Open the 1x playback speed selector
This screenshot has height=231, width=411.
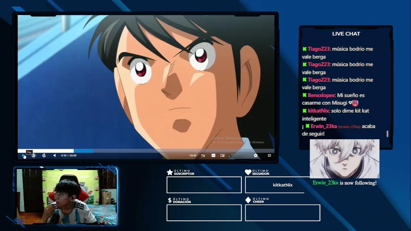203,156
